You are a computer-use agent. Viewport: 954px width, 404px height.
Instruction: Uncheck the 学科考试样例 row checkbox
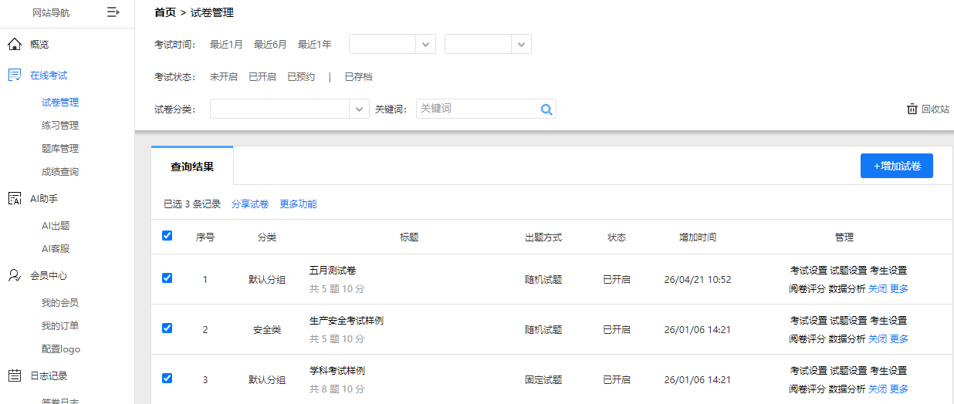(x=167, y=379)
